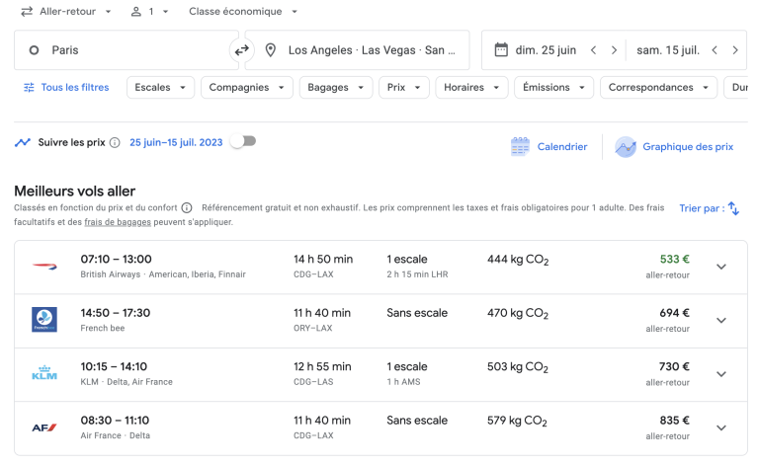Click info icon next to Suivre les prix
This screenshot has height=465, width=759.
tap(115, 142)
